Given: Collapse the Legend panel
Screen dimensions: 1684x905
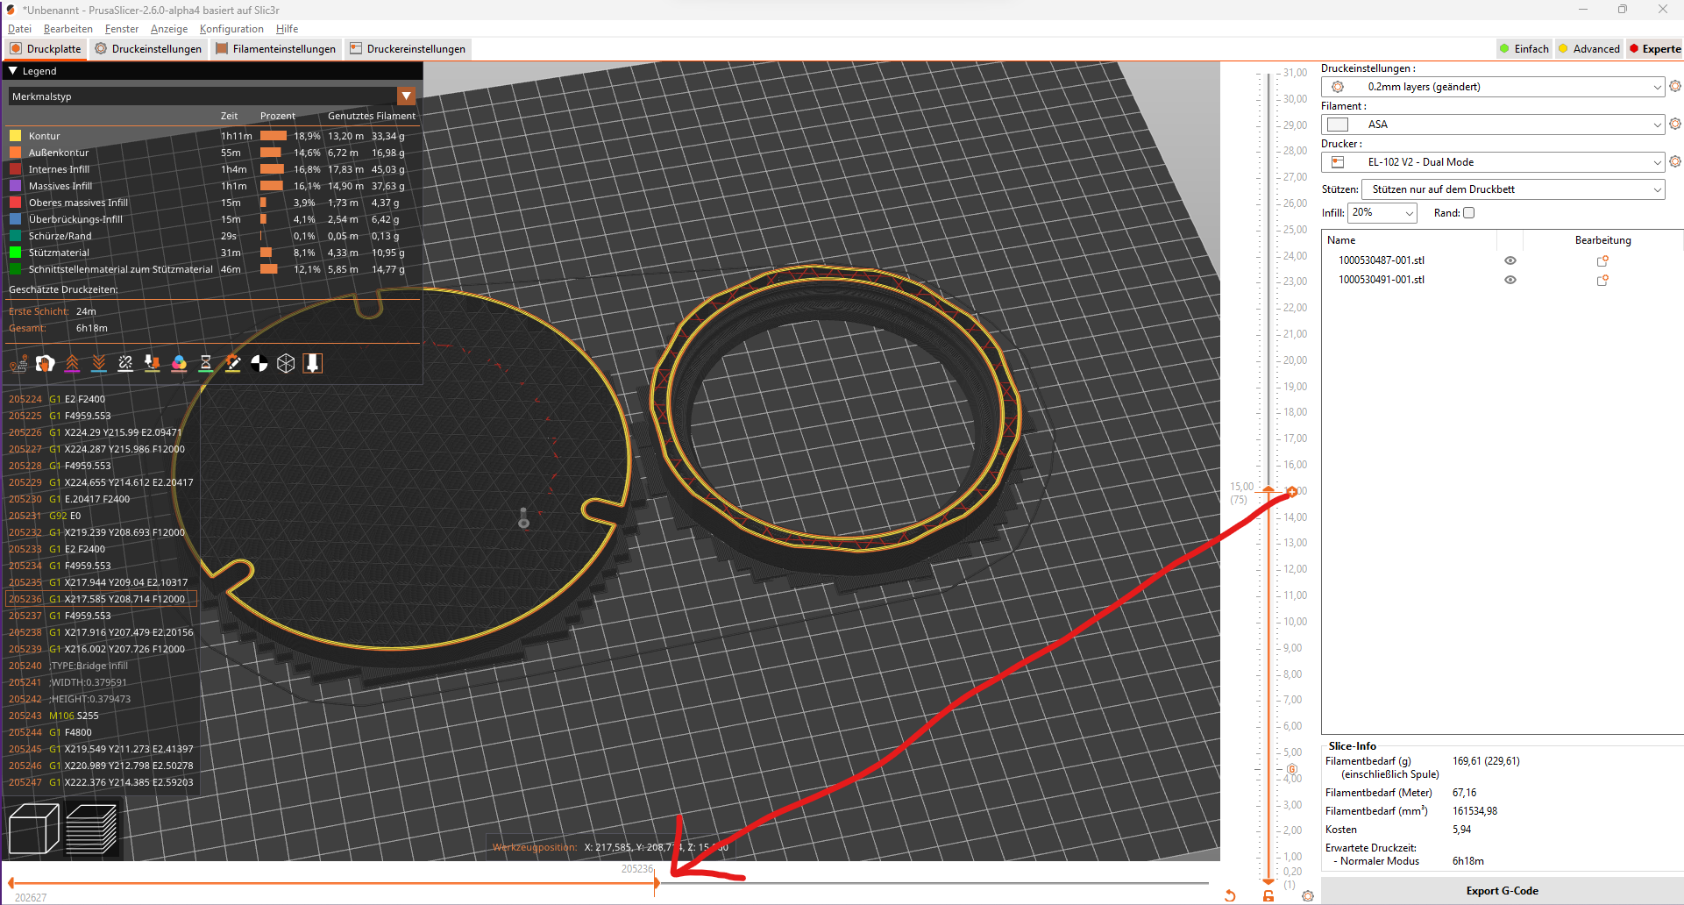Looking at the screenshot, I should pos(11,71).
